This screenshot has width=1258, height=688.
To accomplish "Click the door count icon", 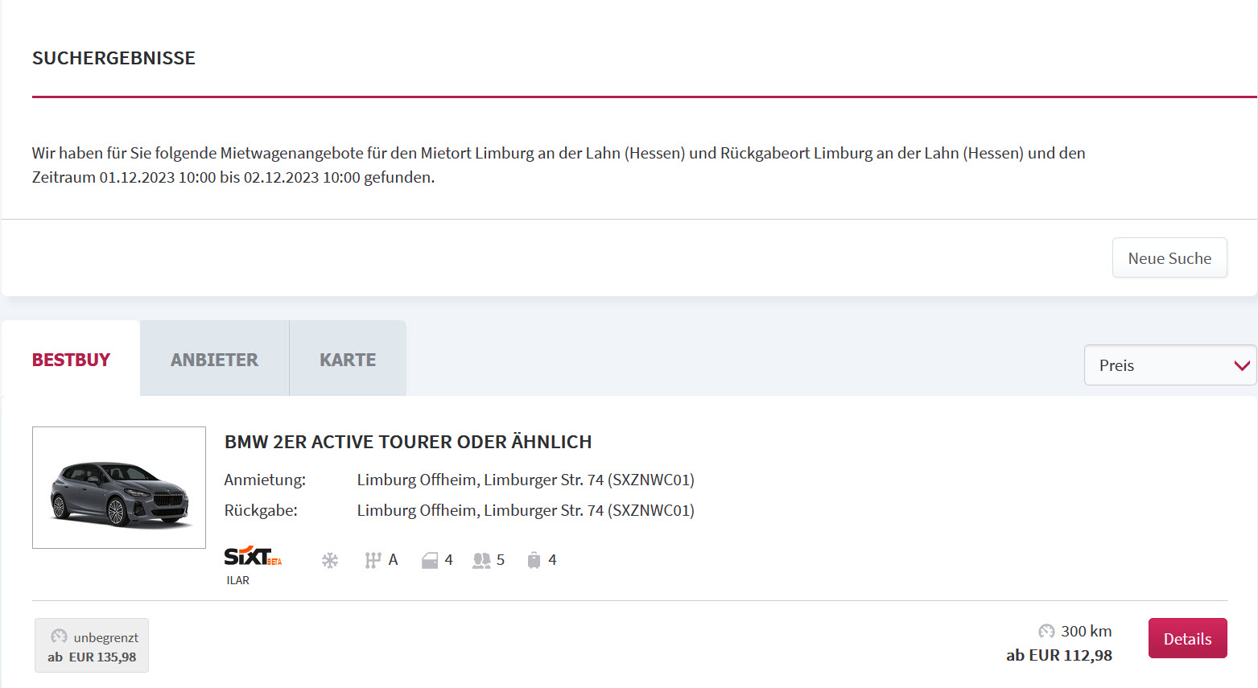I will coord(430,560).
